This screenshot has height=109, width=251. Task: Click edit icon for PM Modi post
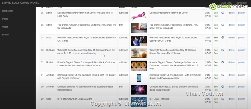point(222,37)
